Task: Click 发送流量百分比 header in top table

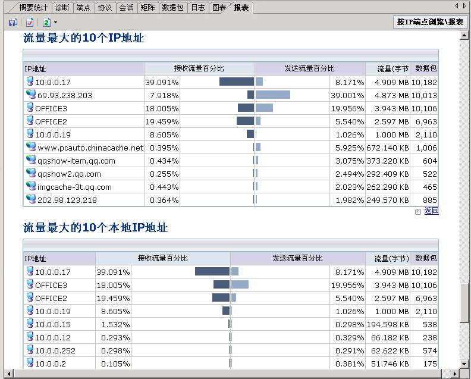Action: (x=310, y=69)
